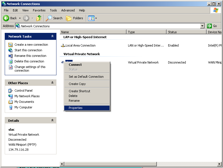
Task: Choose Rename in the context menu
Action: tap(87, 101)
